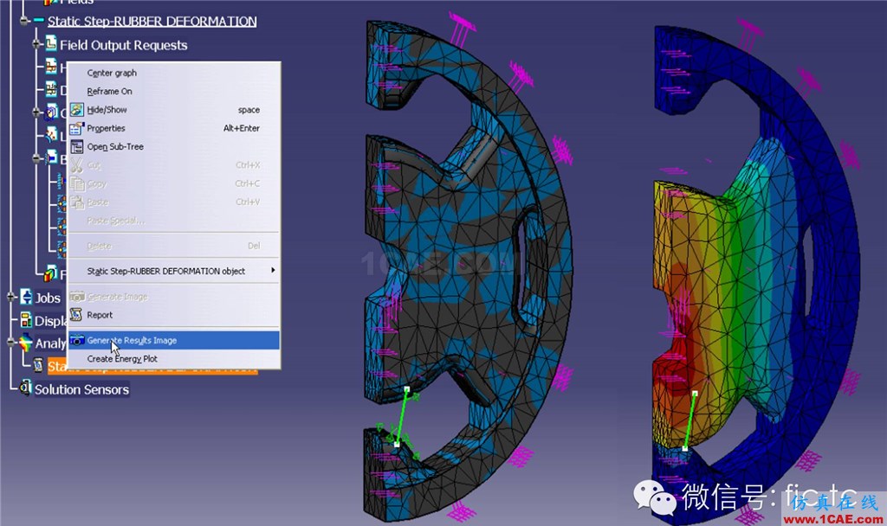
Task: Click the blue-gray meshed rubber model
Action: [x=469, y=271]
